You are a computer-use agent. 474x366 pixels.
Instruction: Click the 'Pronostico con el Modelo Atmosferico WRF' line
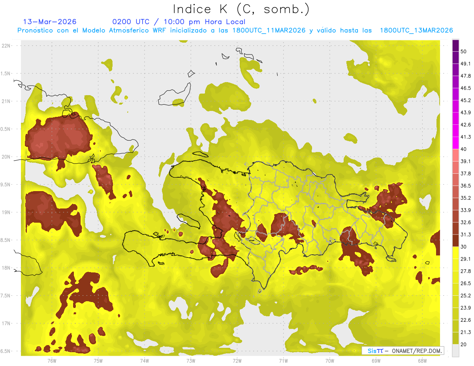tap(235, 30)
